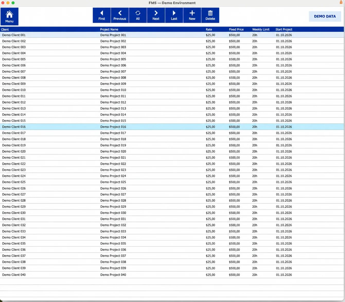Click Demo Client 037
Image resolution: width=345 pixels, height=302 pixels.
click(14, 256)
